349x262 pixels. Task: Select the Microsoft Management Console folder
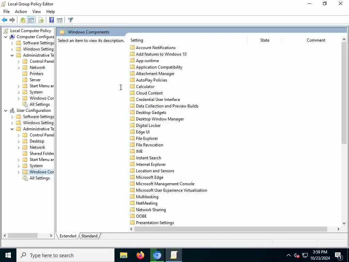[x=165, y=184]
